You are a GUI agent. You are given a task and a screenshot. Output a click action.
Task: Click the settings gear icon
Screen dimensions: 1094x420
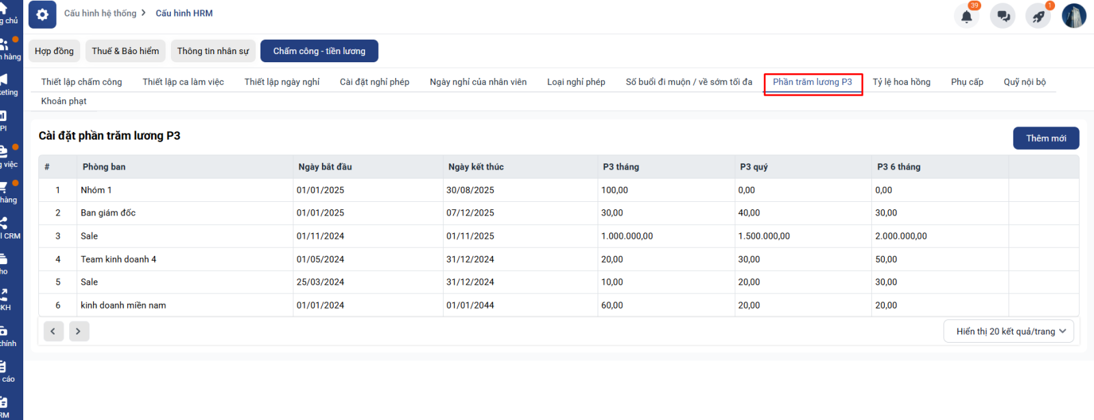click(42, 14)
